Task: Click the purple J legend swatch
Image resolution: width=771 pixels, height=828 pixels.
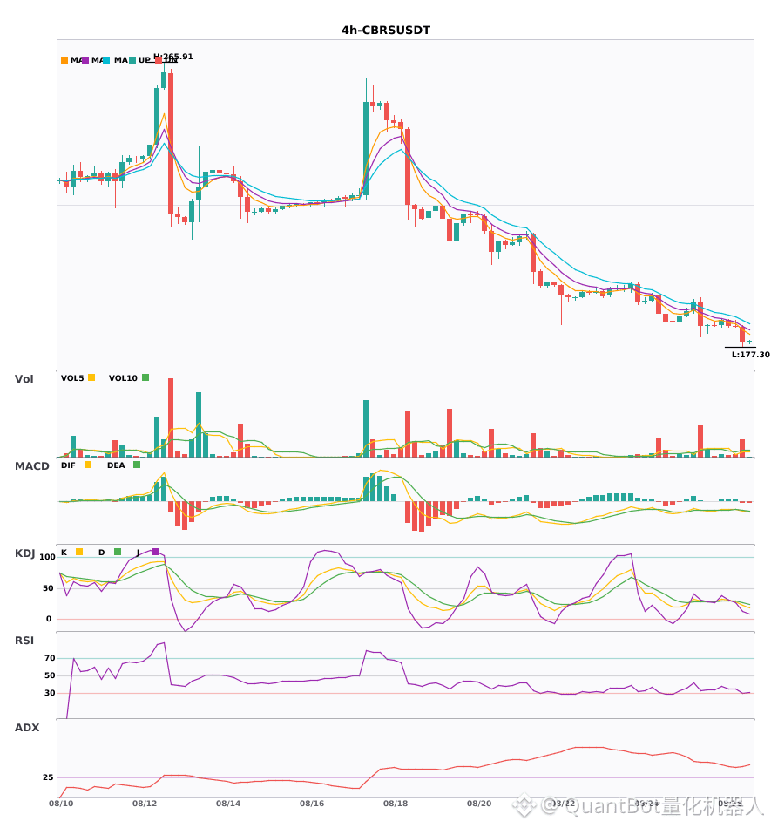Action: click(156, 552)
